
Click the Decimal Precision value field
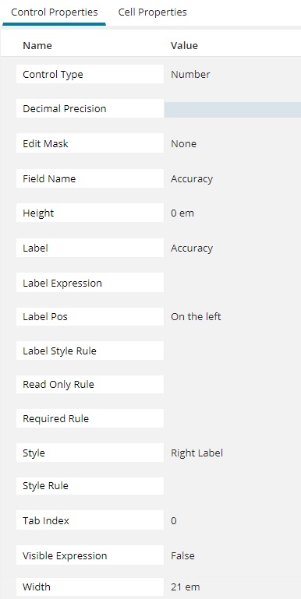click(x=232, y=110)
